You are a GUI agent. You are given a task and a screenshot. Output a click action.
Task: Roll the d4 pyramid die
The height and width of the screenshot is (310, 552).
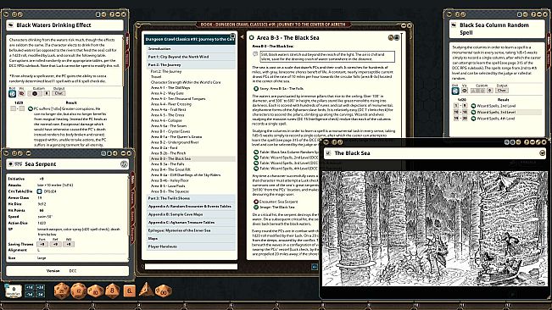[x=146, y=290]
